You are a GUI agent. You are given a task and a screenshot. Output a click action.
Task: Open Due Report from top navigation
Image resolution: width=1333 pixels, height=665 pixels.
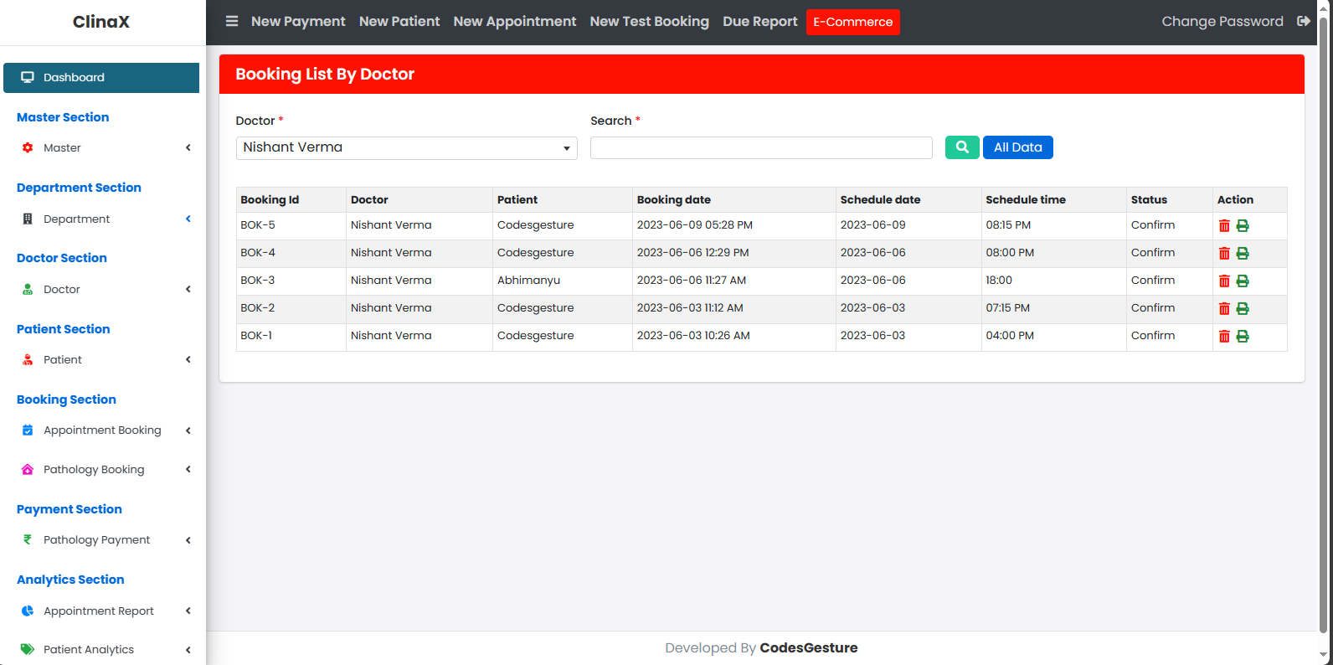[760, 22]
